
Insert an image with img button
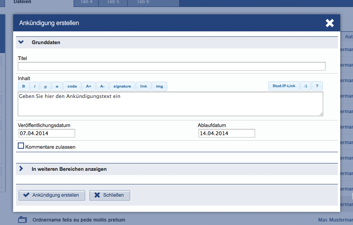pyautogui.click(x=159, y=86)
